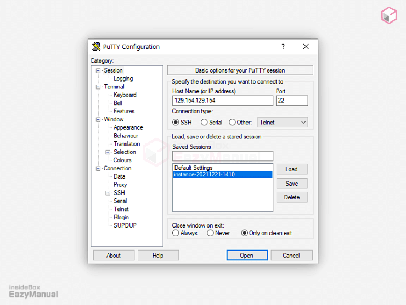Expand the Selection tree node
Viewport: 406px width, 305px height.
pyautogui.click(x=108, y=152)
